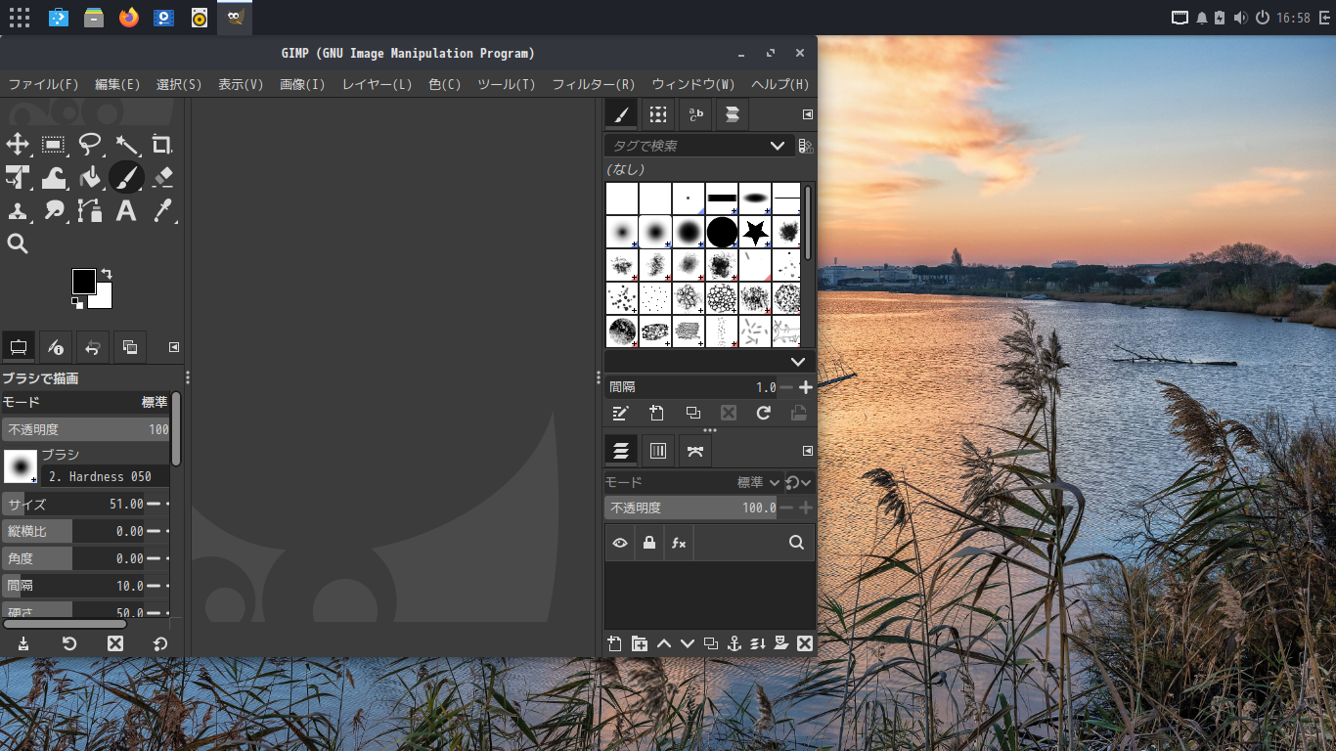Select the star-shaped brush
1336x751 pixels.
(x=754, y=231)
